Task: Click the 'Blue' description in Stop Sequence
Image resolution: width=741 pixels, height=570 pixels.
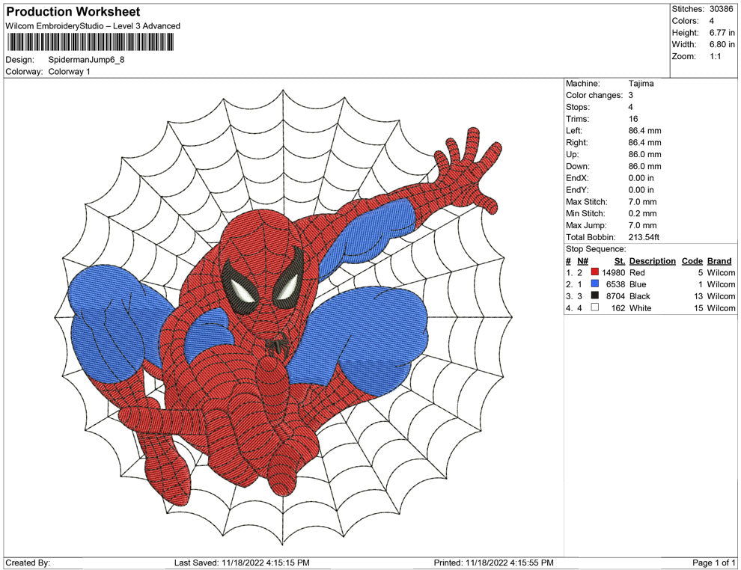Action: pos(638,284)
